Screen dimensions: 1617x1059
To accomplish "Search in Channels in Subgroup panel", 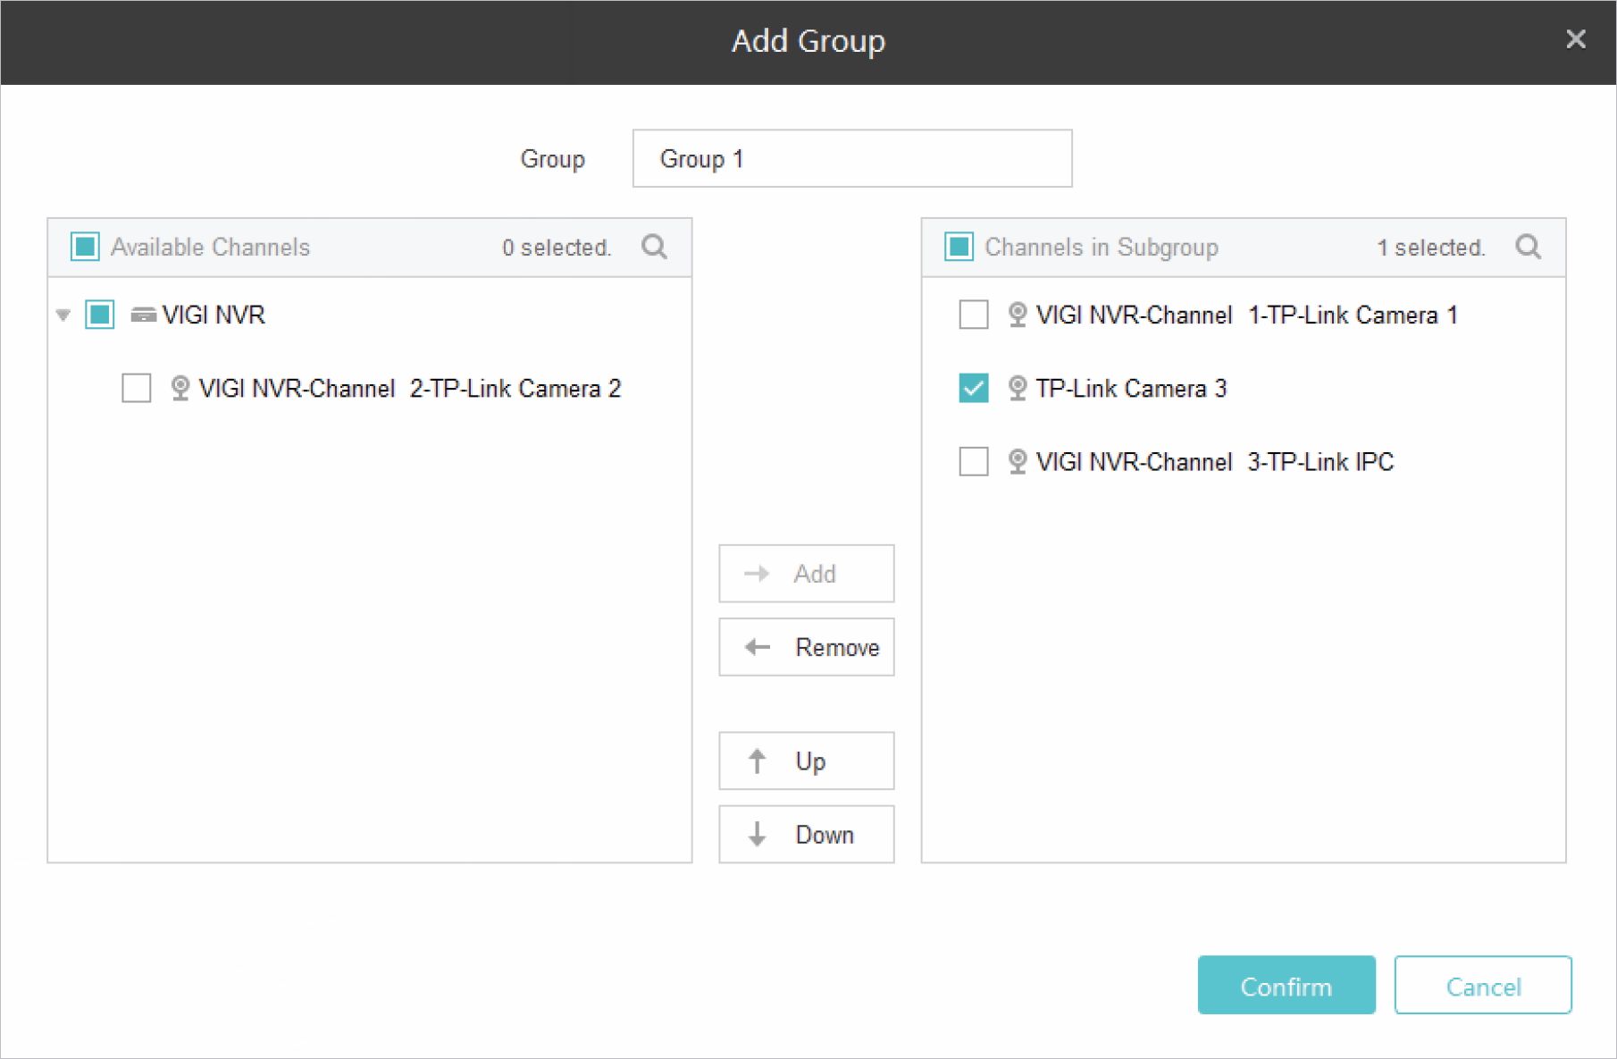I will [x=1528, y=247].
